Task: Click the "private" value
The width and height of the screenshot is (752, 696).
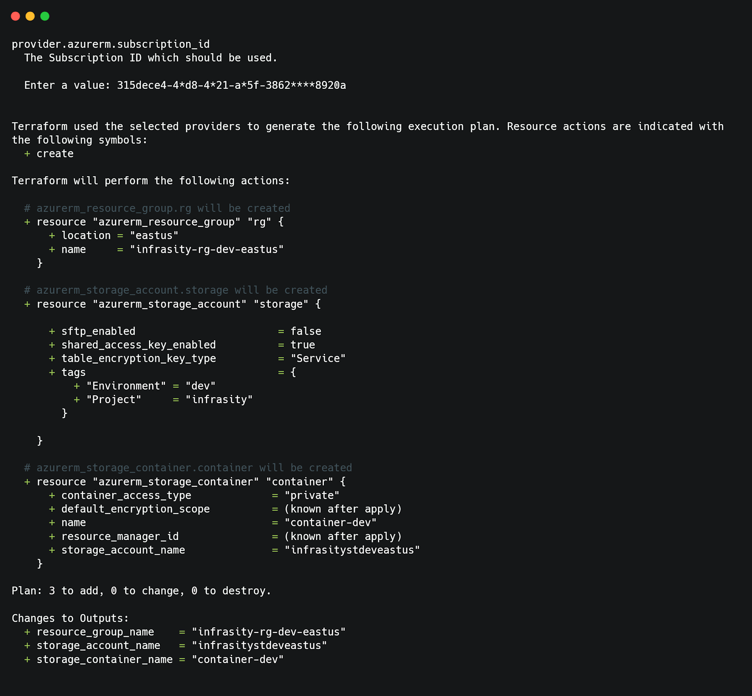Action: 312,495
